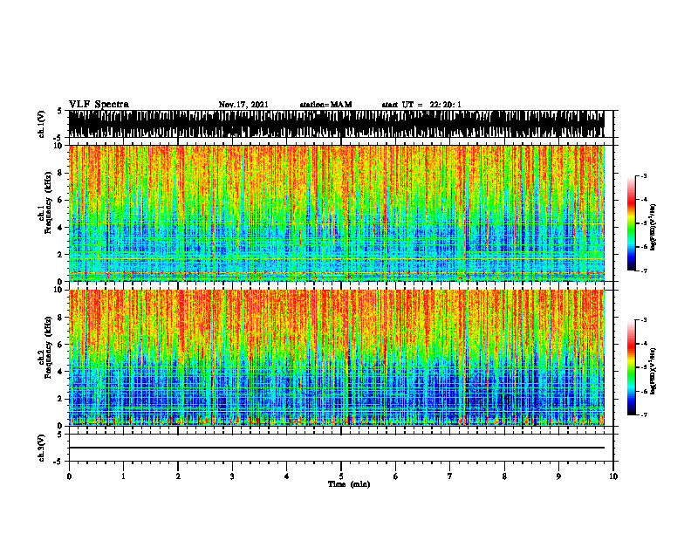Click the time axis tick label "8"
Viewport: 691px width, 534px height.
click(504, 476)
